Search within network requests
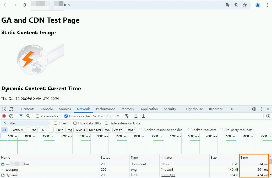 28,116
